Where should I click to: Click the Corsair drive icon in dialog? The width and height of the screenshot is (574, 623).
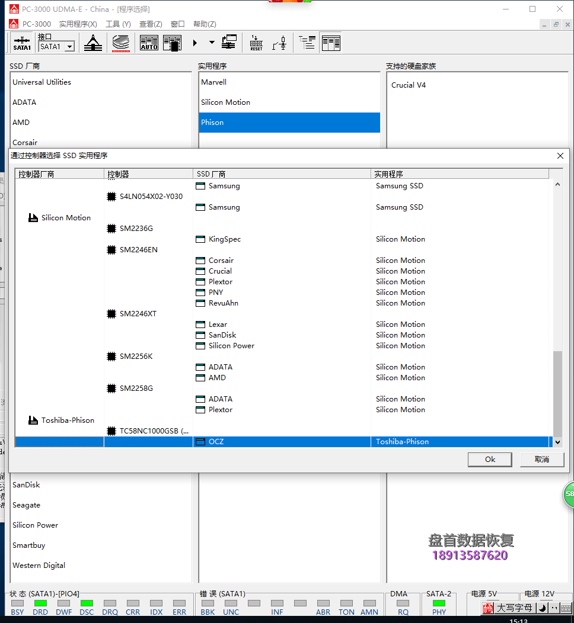coord(200,261)
